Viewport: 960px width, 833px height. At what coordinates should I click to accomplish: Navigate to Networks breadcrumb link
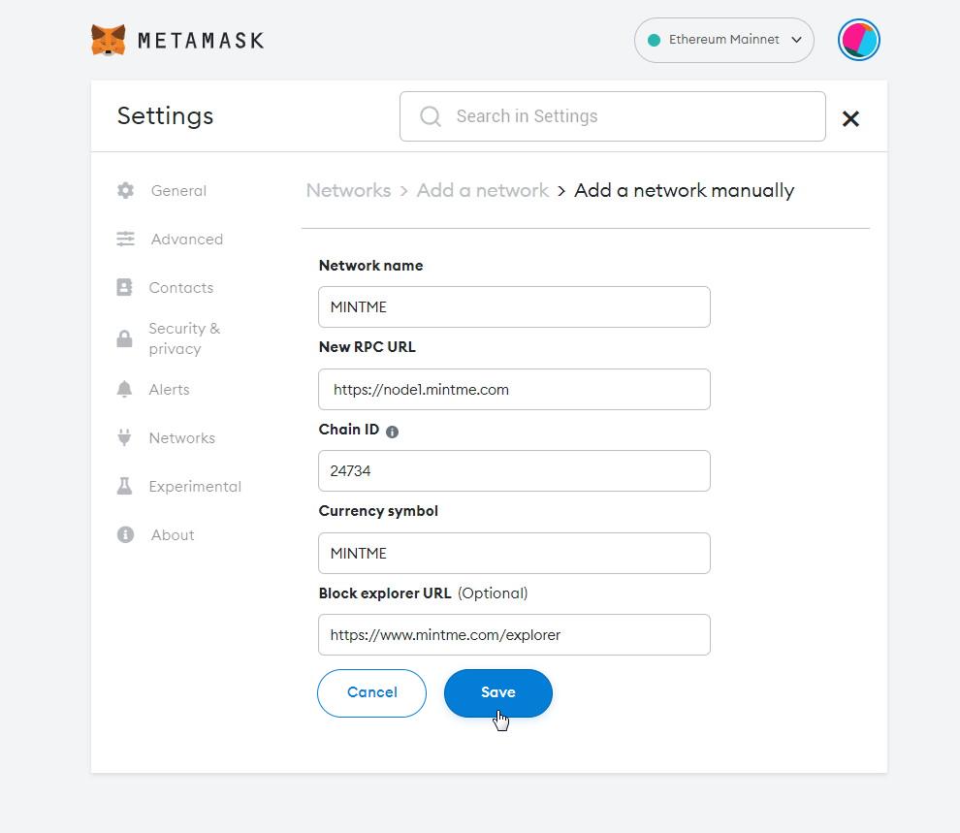348,191
